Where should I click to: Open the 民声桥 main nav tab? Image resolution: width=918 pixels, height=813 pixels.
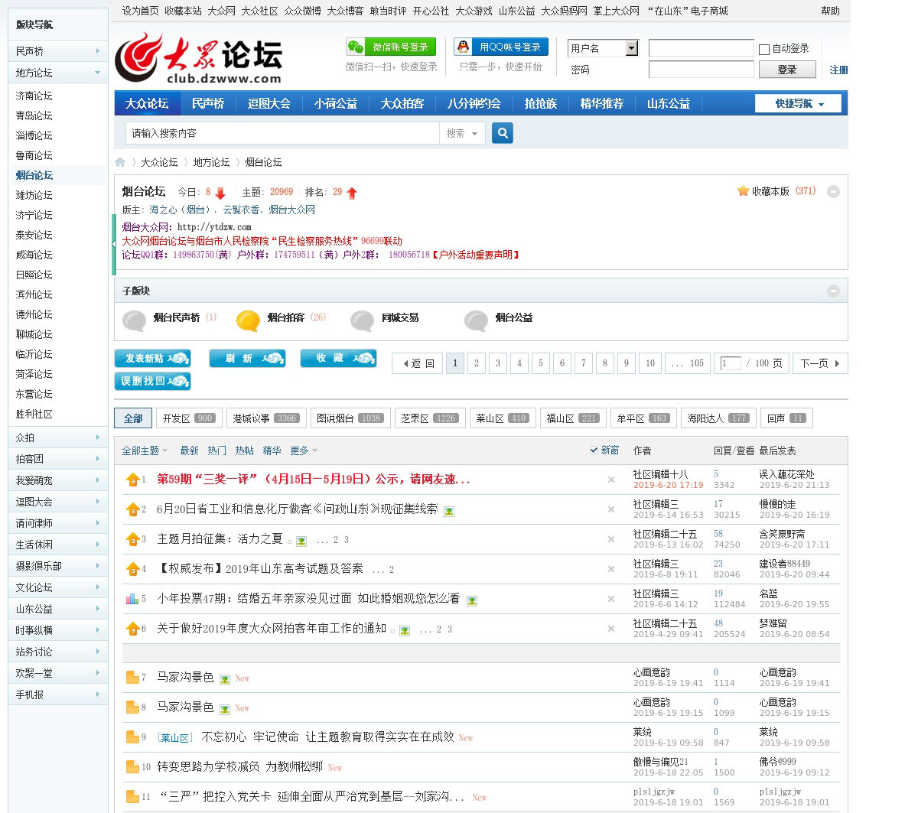[x=208, y=103]
